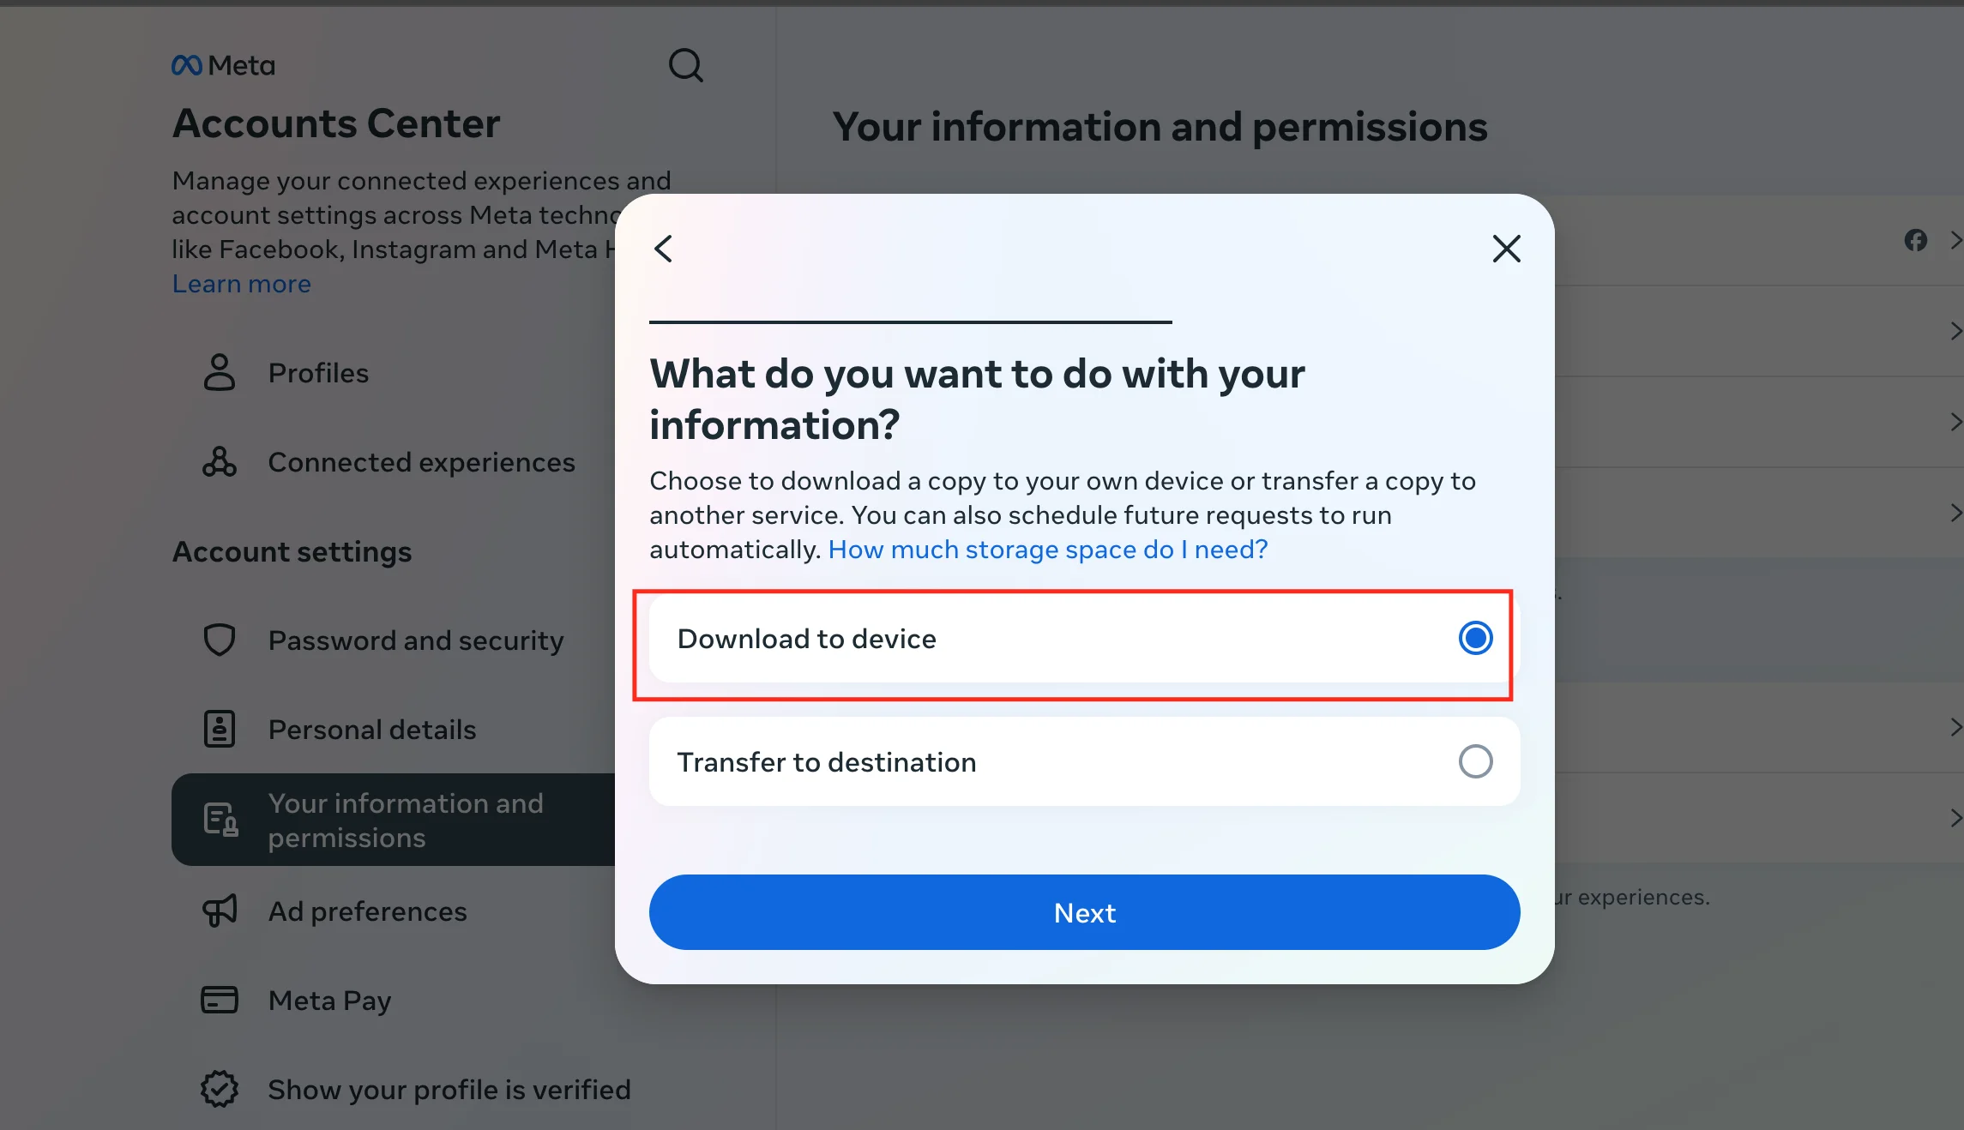This screenshot has height=1130, width=1964.
Task: Click the Ad preferences megaphone icon
Action: click(x=220, y=911)
